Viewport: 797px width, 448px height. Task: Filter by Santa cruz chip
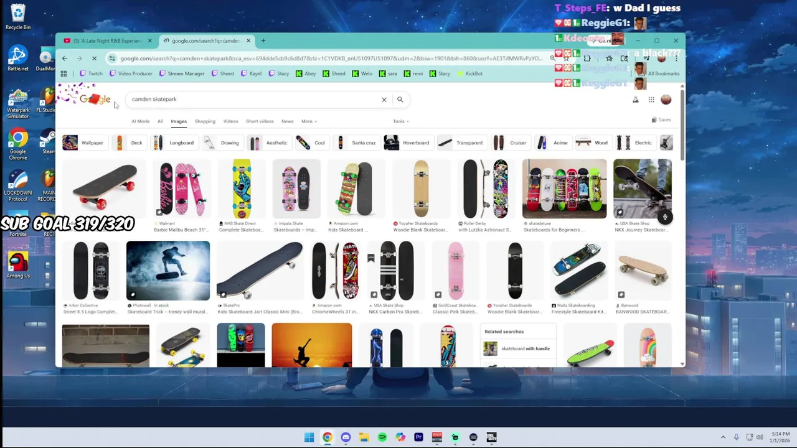coord(356,143)
